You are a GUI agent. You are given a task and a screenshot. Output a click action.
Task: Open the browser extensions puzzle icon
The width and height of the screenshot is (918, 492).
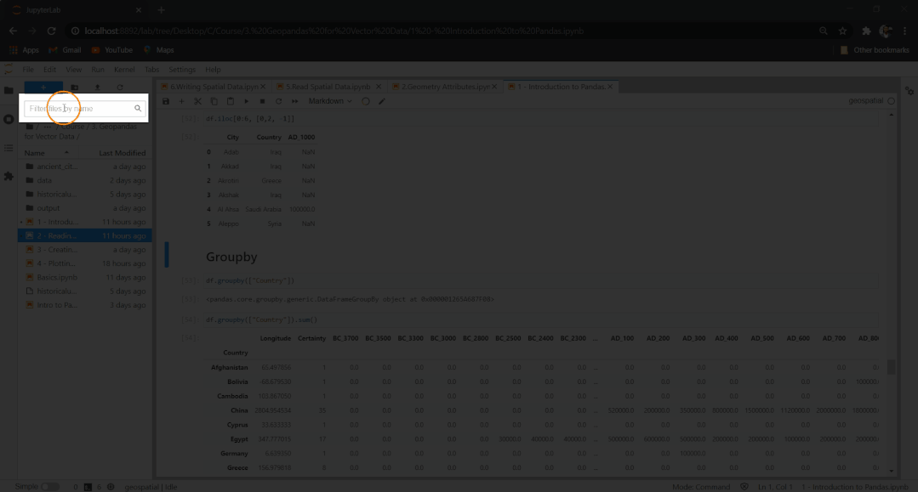(866, 31)
